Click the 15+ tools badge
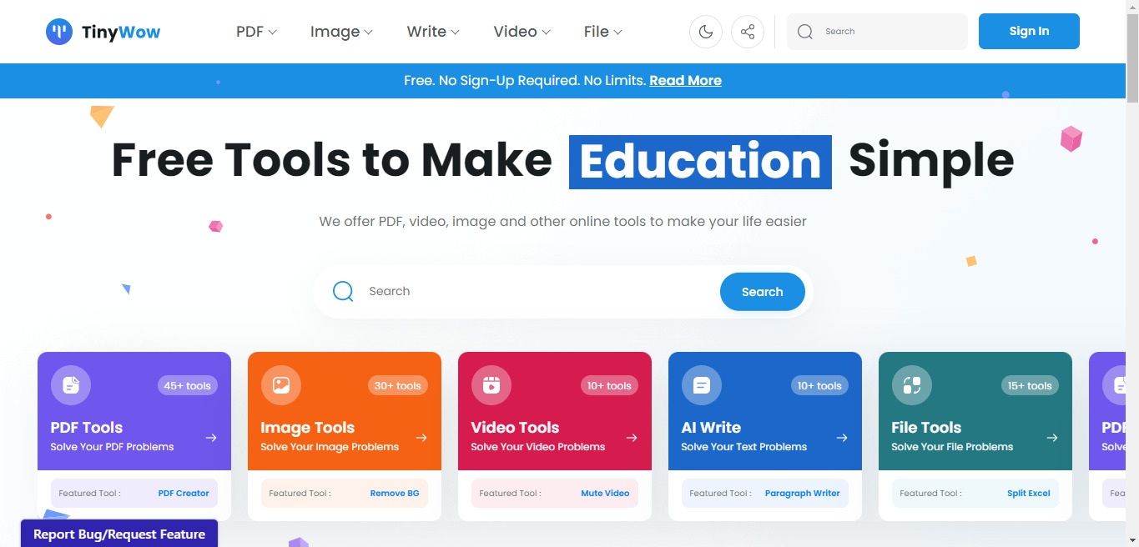This screenshot has height=547, width=1139. point(1029,385)
